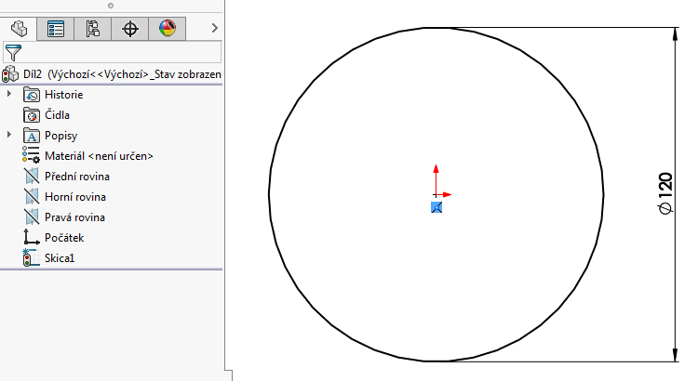The width and height of the screenshot is (698, 381).
Task: Select the Počátek origin item
Action: tap(64, 238)
